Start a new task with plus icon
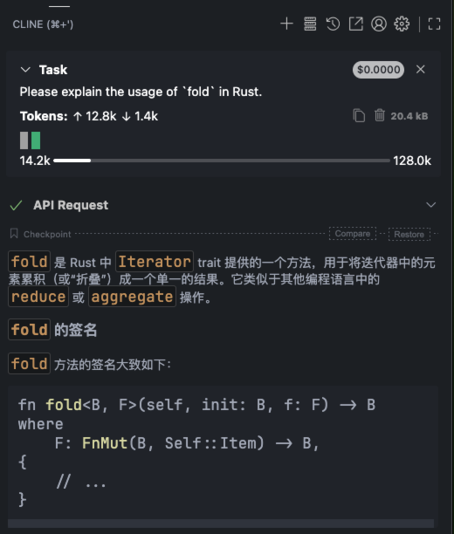The image size is (454, 534). [286, 24]
